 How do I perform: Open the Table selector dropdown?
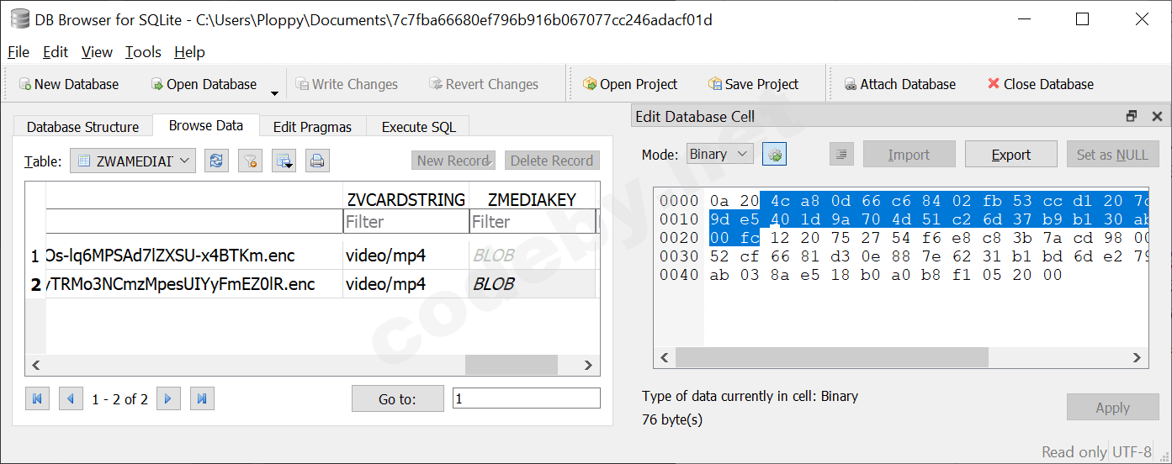click(133, 161)
